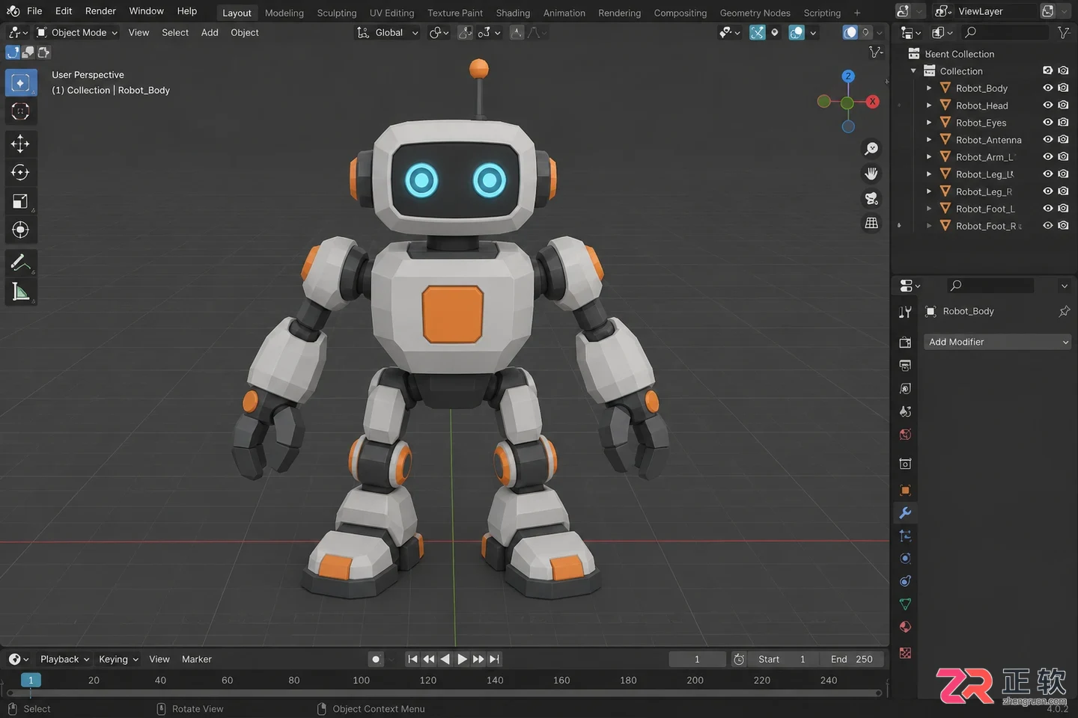The image size is (1078, 718).
Task: Open the Object properties tab
Action: click(x=905, y=490)
